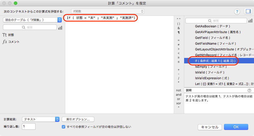The image size is (254, 136).
Task: Click the help question mark icon at top right
Action: [x=237, y=12]
